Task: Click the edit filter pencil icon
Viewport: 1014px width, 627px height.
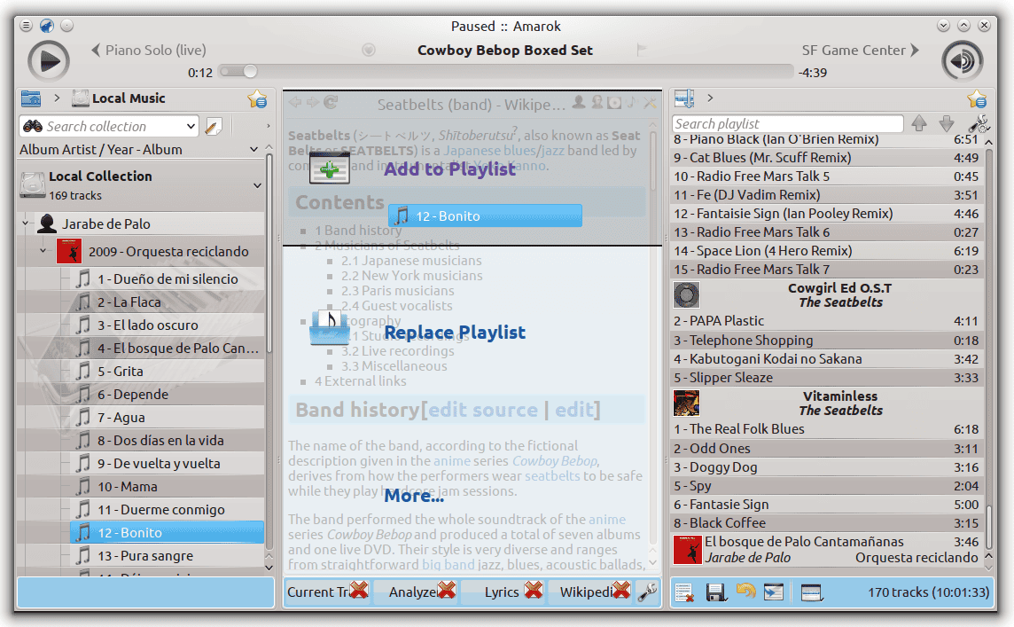Action: click(213, 126)
